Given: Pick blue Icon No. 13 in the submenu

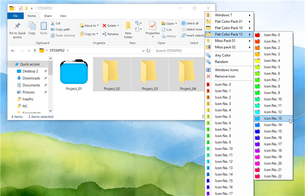Looking at the screenshot, I should (273, 119).
